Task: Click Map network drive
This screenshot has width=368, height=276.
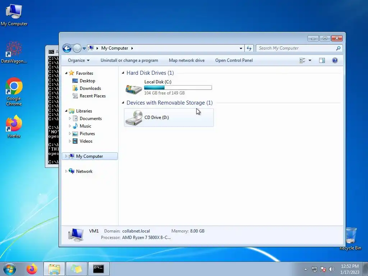Action: tap(187, 60)
